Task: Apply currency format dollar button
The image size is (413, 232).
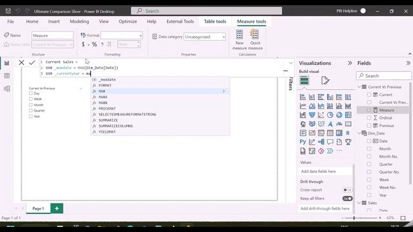Action: (x=83, y=44)
